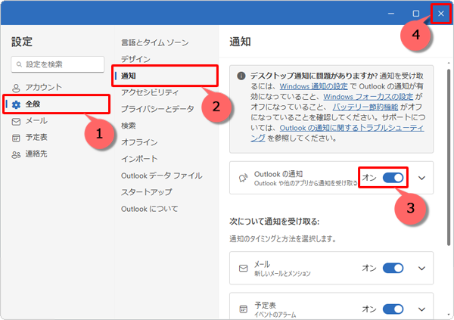Open the メール settings category
This screenshot has height=320, width=454.
click(x=56, y=121)
